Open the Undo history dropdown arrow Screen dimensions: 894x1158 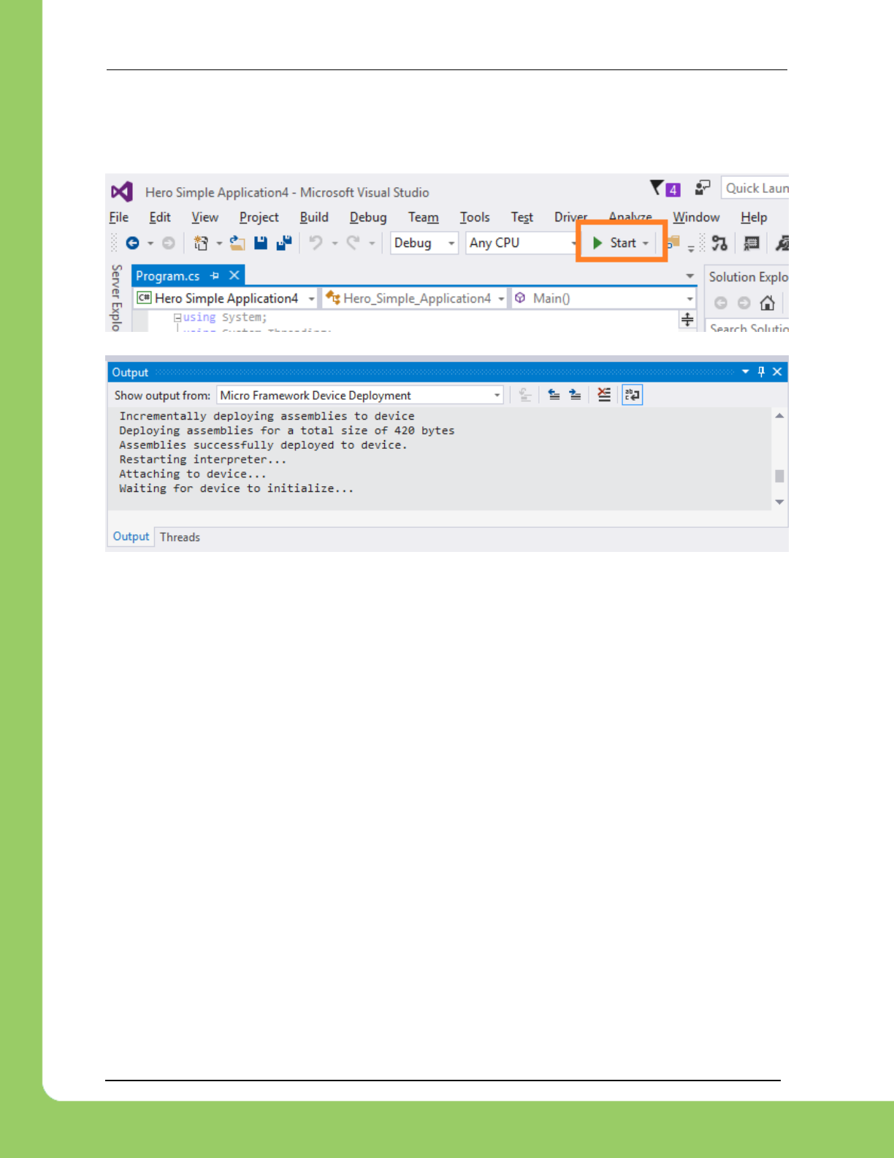(x=335, y=243)
